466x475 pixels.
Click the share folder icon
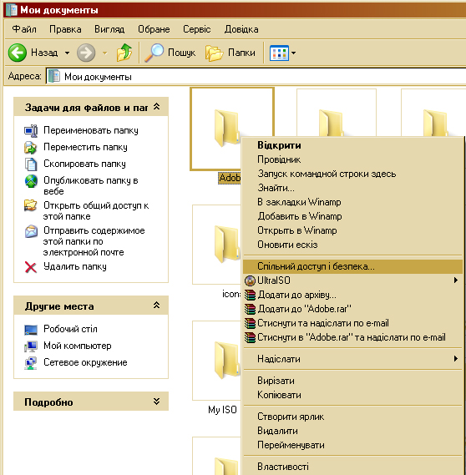[x=31, y=205]
